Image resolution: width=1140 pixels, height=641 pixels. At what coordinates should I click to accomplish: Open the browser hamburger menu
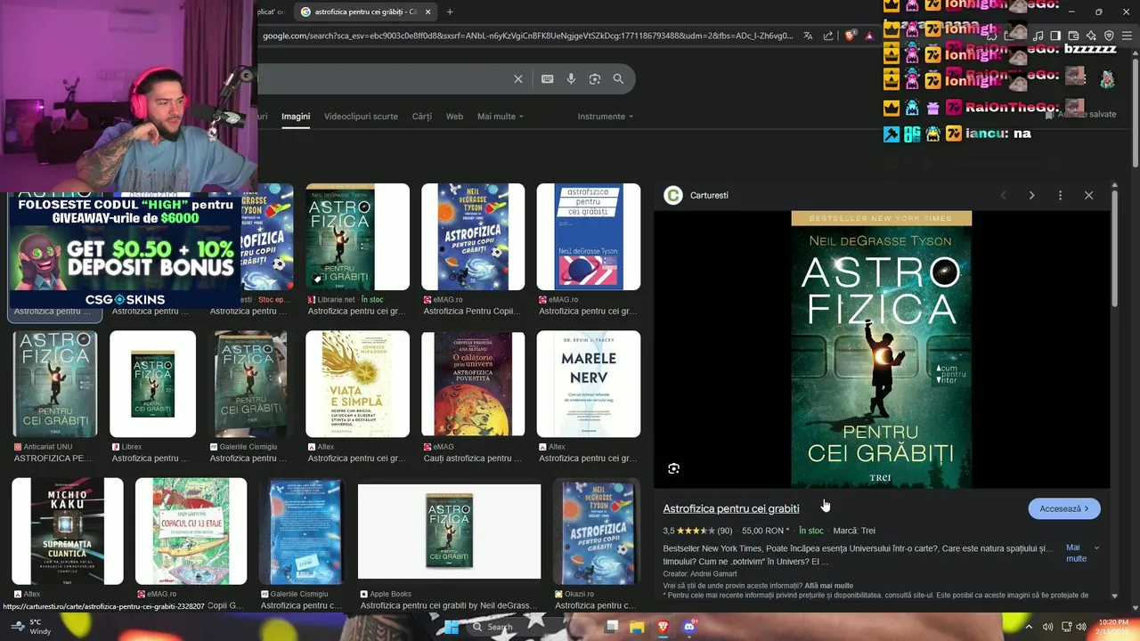(1127, 36)
